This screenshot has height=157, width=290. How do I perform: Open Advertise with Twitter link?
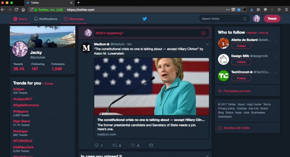pos(236,128)
